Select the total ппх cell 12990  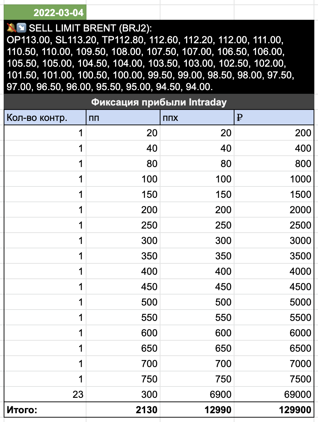[x=197, y=410]
